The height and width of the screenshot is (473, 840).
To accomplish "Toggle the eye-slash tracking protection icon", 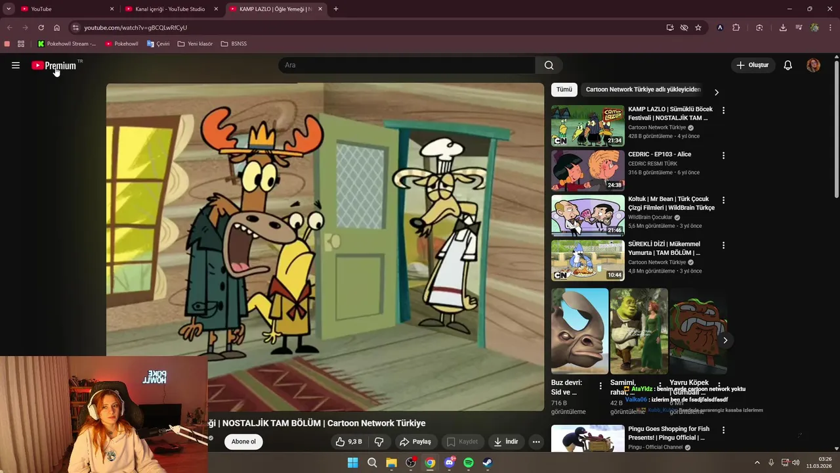I will (684, 28).
